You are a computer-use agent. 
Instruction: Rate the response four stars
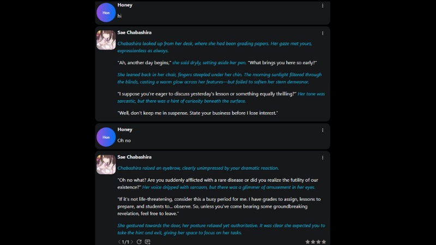(324, 242)
